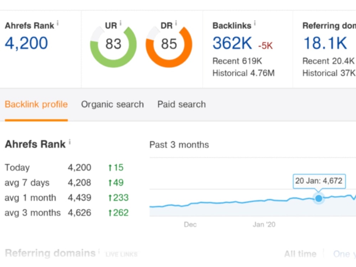356x267 pixels.
Task: Select the All time range option
Action: [x=300, y=253]
